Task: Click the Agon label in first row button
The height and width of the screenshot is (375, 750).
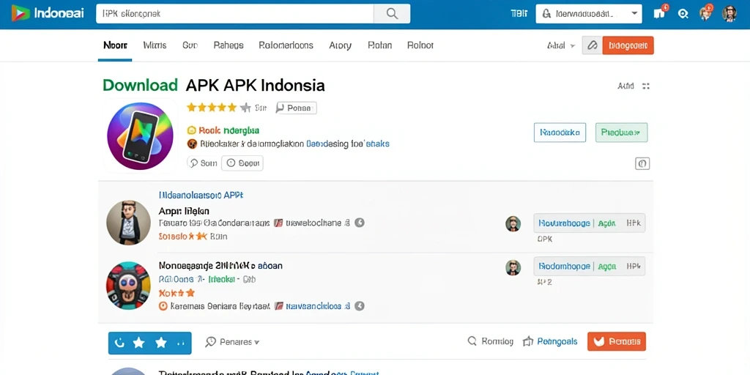Action: click(x=606, y=223)
